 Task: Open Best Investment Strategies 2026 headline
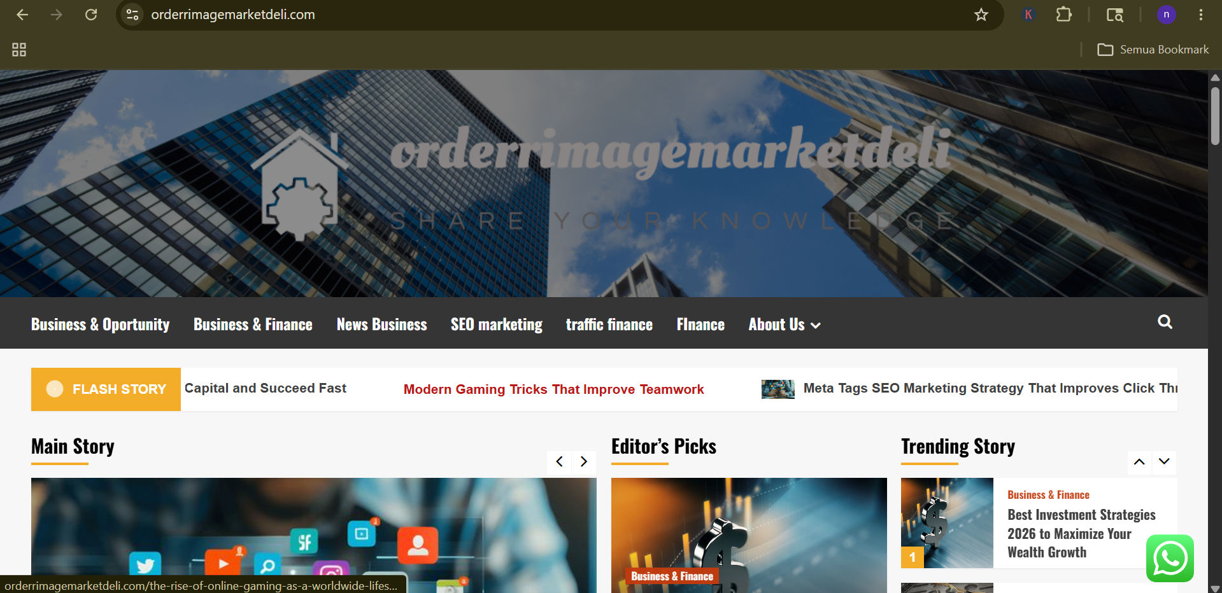click(x=1081, y=533)
